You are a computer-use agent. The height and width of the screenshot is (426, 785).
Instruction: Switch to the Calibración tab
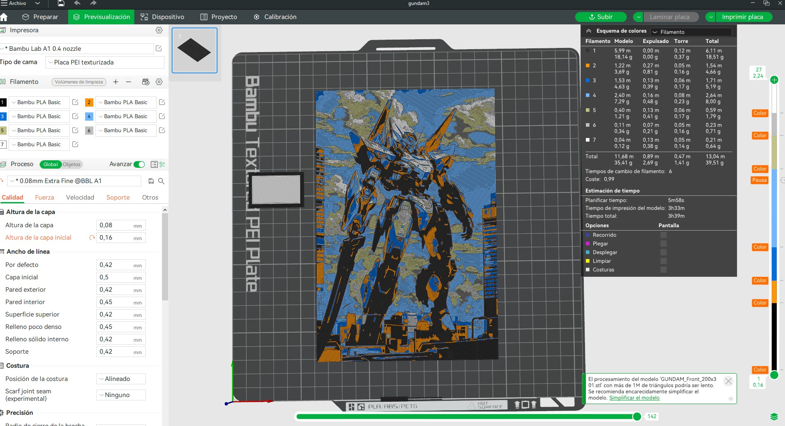coord(275,17)
